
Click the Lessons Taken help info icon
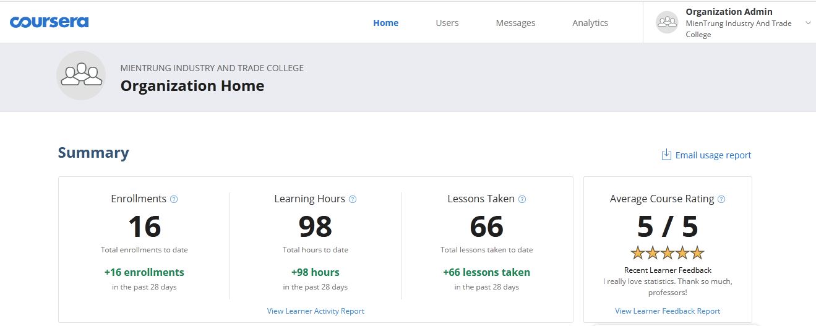(x=522, y=199)
